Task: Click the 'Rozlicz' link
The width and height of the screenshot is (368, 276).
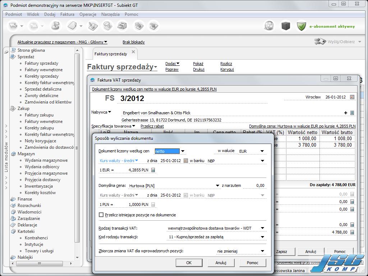Action: [226, 64]
